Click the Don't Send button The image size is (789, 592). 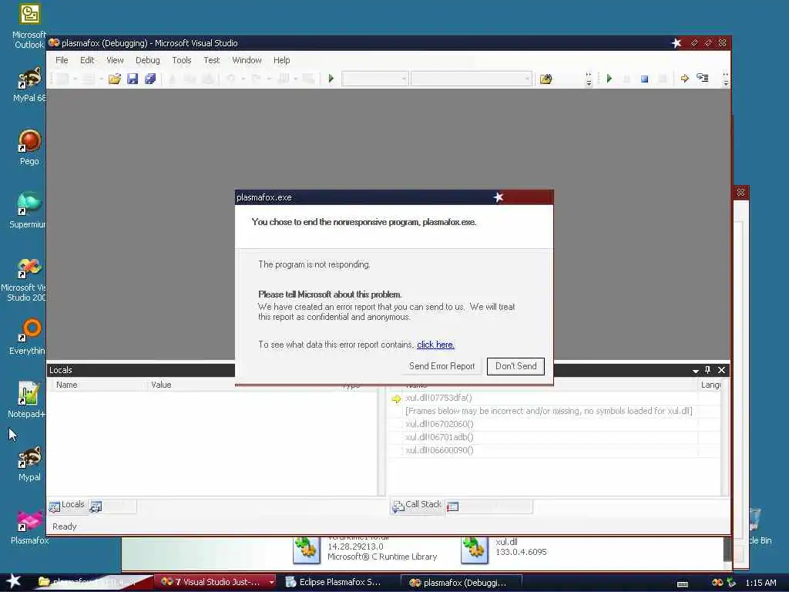coord(515,366)
